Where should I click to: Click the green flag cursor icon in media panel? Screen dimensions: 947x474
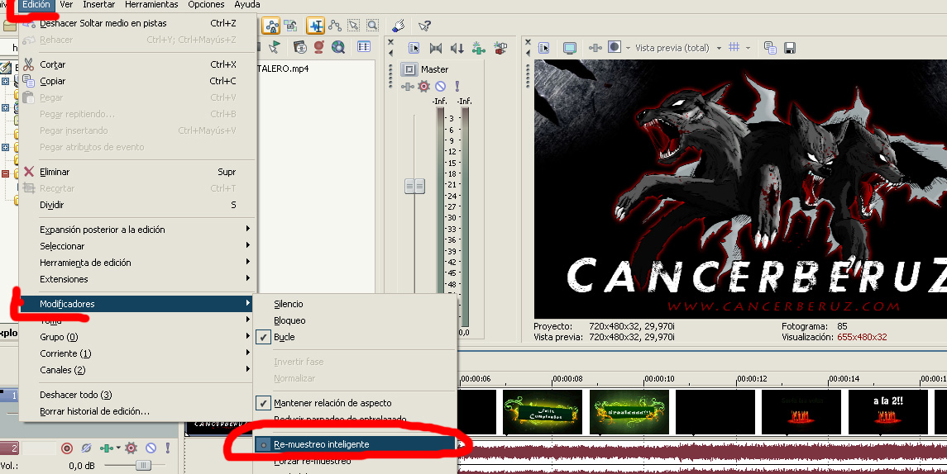[275, 47]
